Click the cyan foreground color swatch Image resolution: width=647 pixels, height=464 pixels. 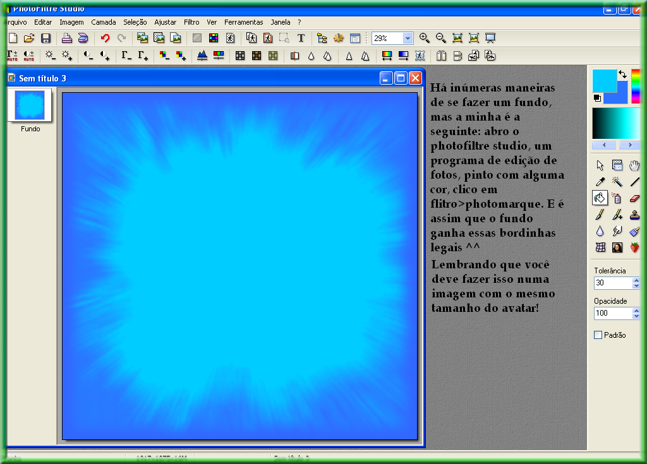602,79
